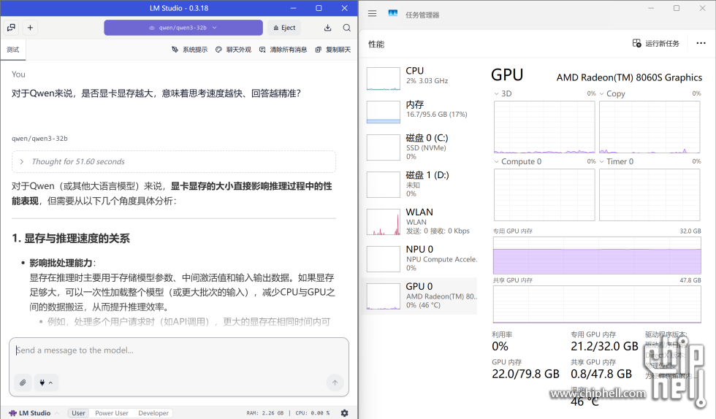Screen dimensions: 716x419
Task: Select the 测试 chat tab
Action: [x=13, y=50]
